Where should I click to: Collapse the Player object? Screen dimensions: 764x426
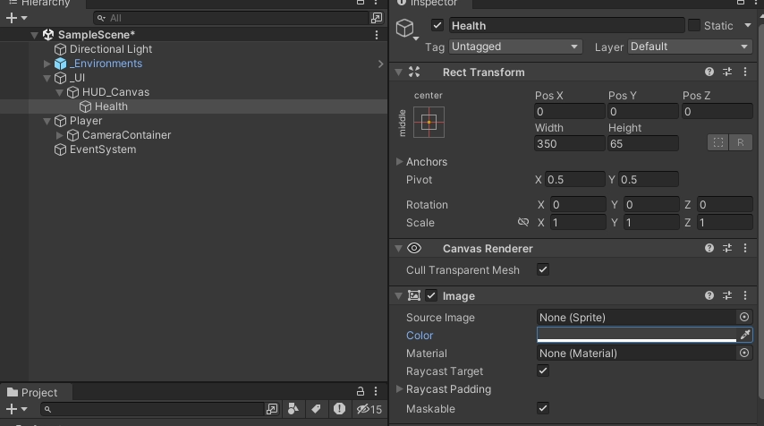47,121
